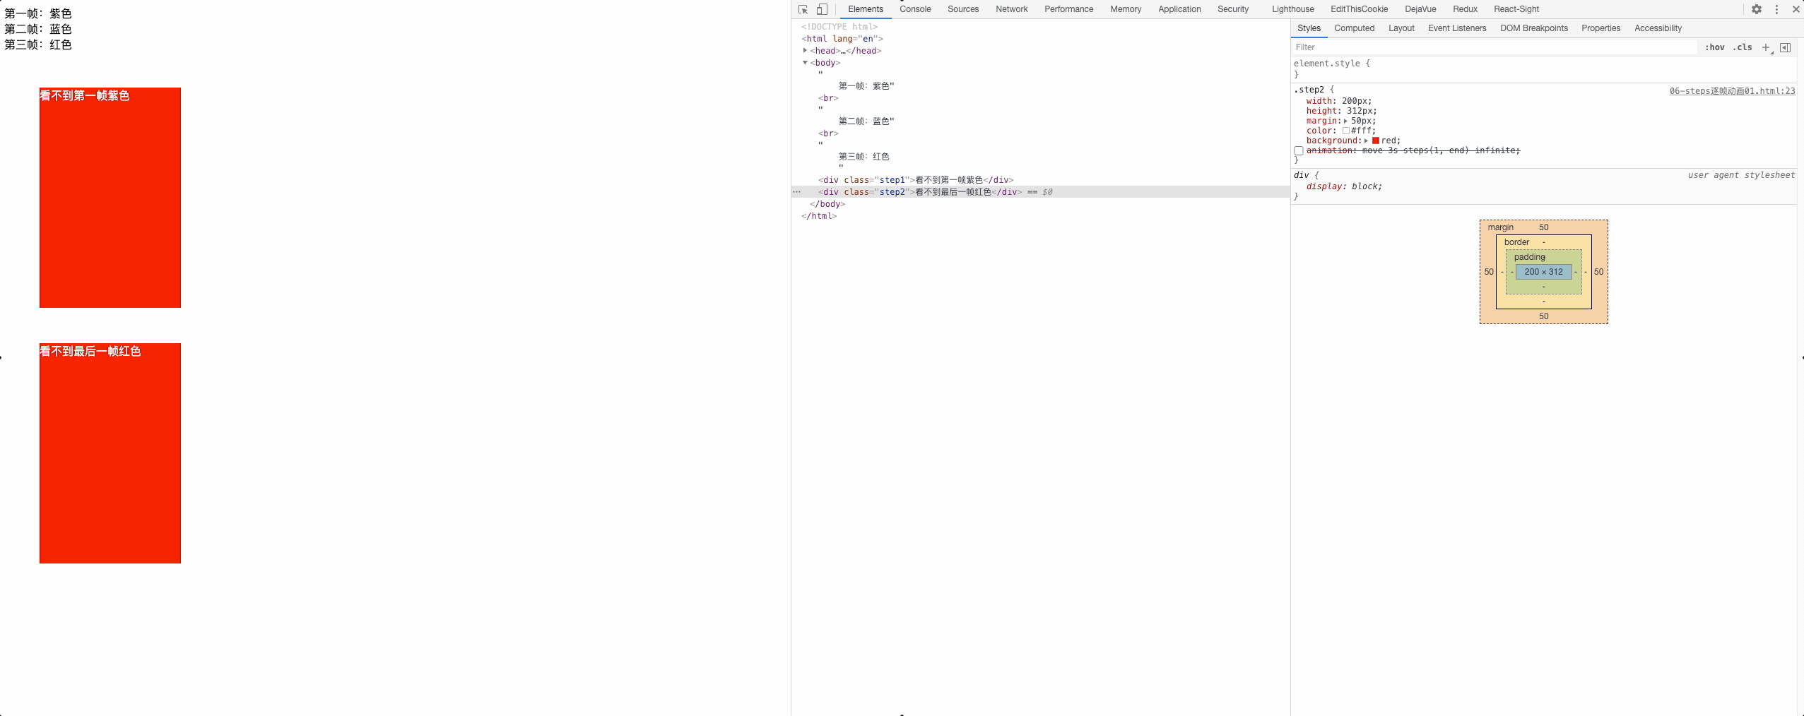Screen dimensions: 1804x716
Task: Click the ellipsis beside selected step2 node
Action: [797, 192]
